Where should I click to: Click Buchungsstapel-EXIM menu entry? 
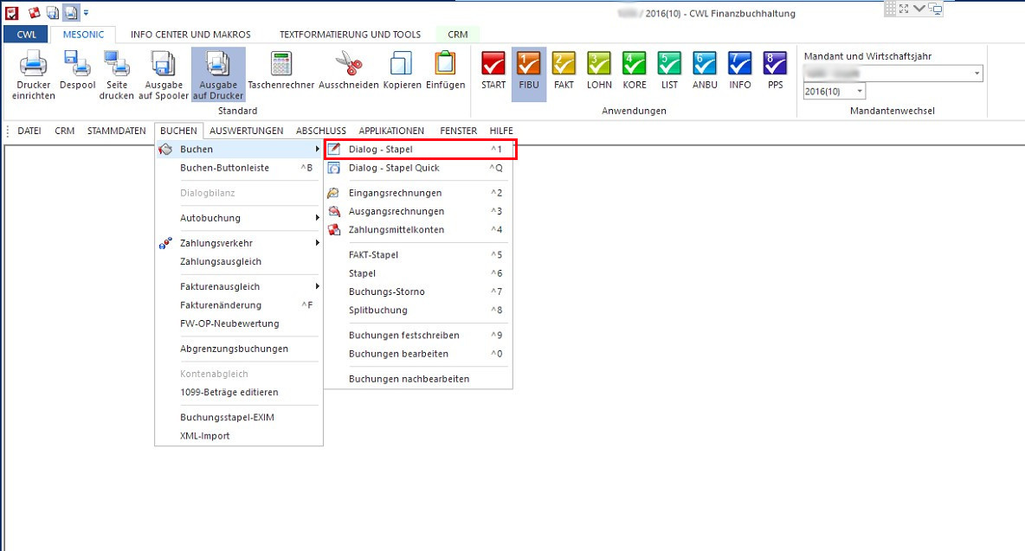pos(227,417)
